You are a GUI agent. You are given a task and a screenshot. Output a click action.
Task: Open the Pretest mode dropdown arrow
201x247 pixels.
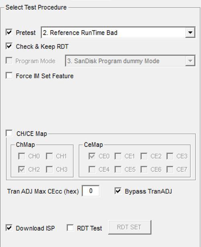tap(190, 33)
